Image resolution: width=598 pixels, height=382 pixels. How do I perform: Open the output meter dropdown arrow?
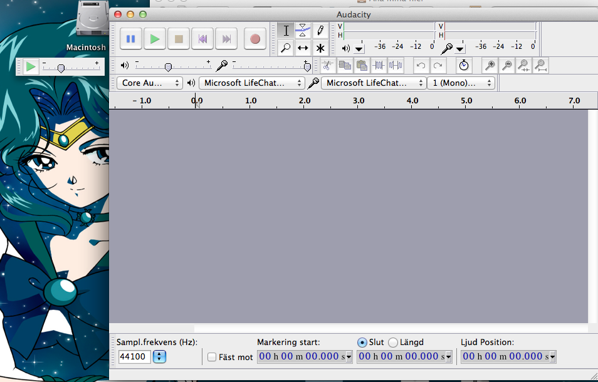click(x=359, y=49)
